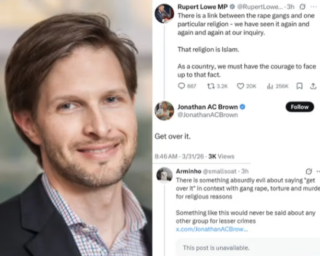Open the three-dot more menu on Rupert Lowe's post

click(x=313, y=7)
